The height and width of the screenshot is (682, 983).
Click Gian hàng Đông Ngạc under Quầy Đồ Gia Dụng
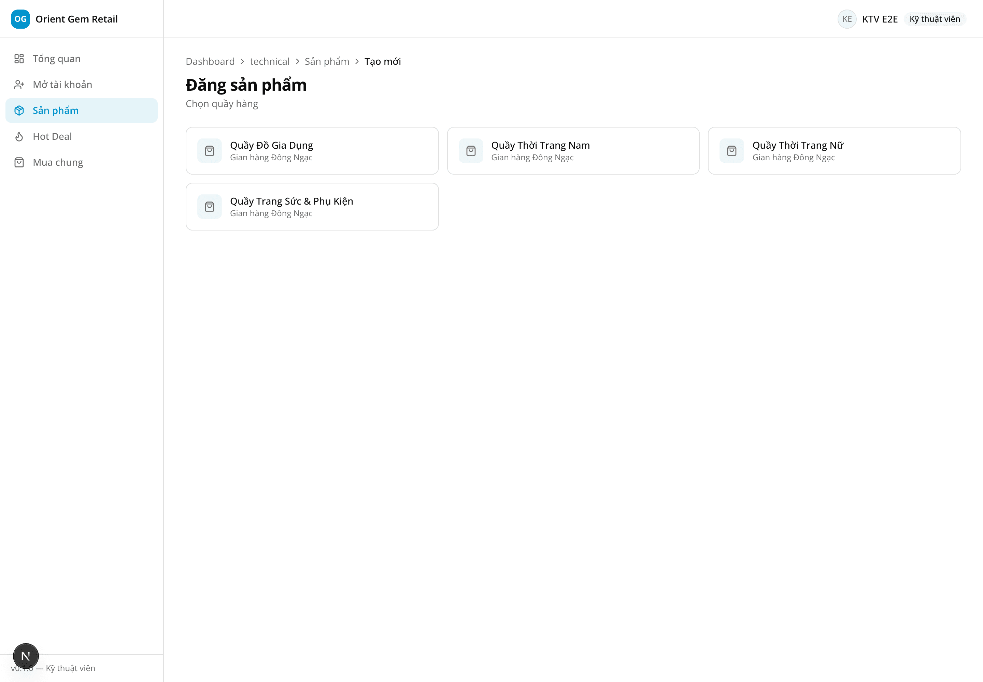click(x=271, y=158)
